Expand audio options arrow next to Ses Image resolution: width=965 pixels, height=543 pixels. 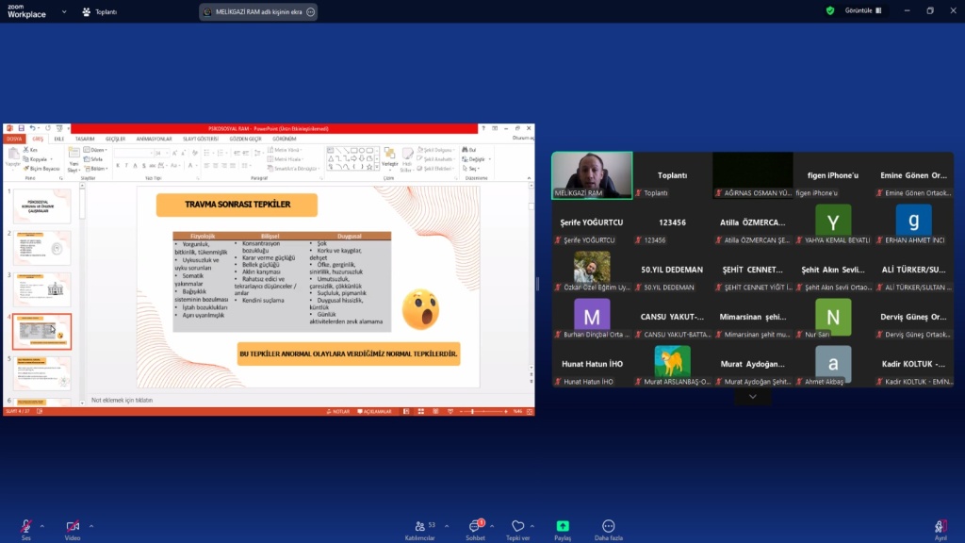[42, 526]
